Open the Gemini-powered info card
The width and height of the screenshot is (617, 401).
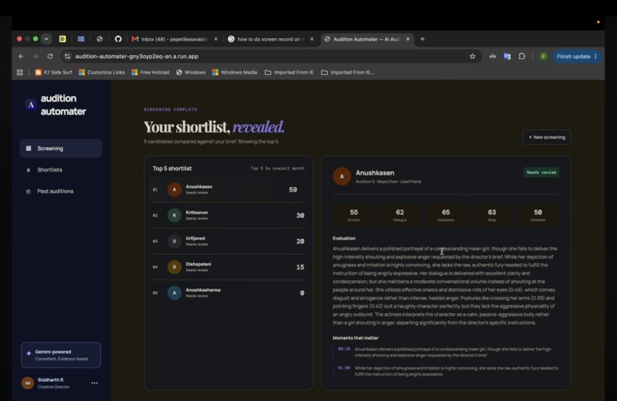61,355
